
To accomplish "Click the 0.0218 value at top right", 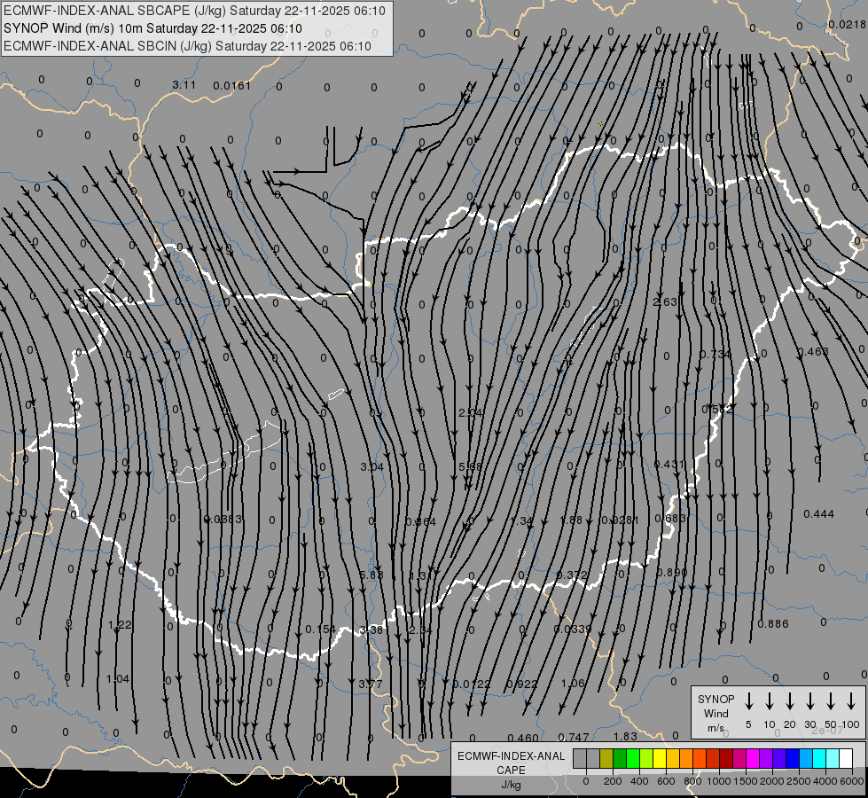I will 847,24.
